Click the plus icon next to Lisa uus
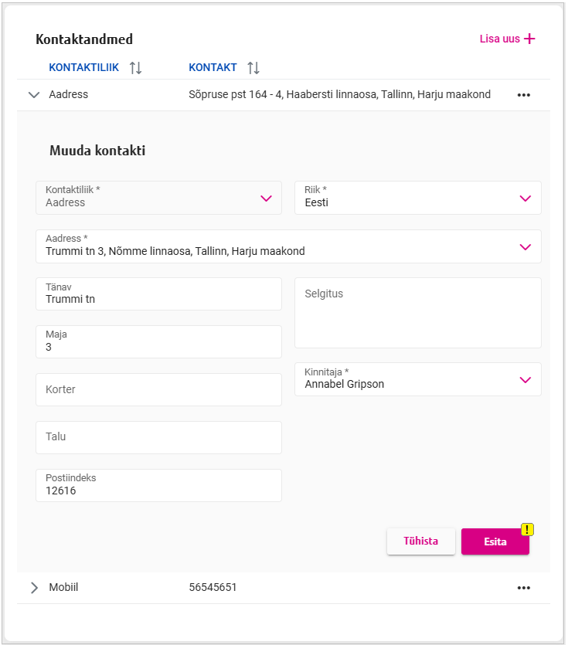568x645 pixels. [x=529, y=39]
